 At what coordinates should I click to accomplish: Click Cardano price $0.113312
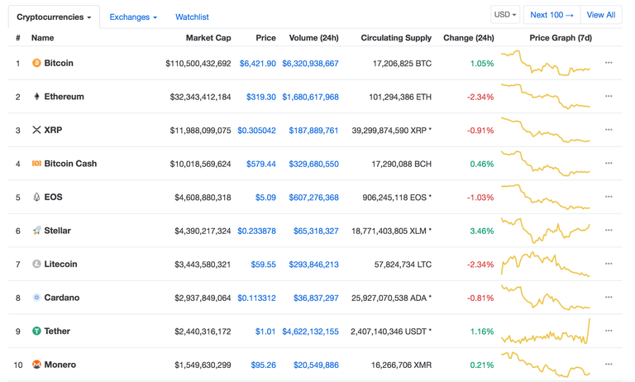coord(256,298)
